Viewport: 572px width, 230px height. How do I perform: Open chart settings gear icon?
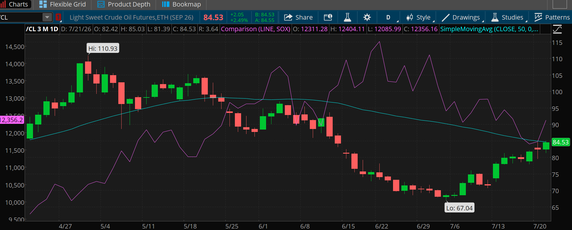(367, 17)
